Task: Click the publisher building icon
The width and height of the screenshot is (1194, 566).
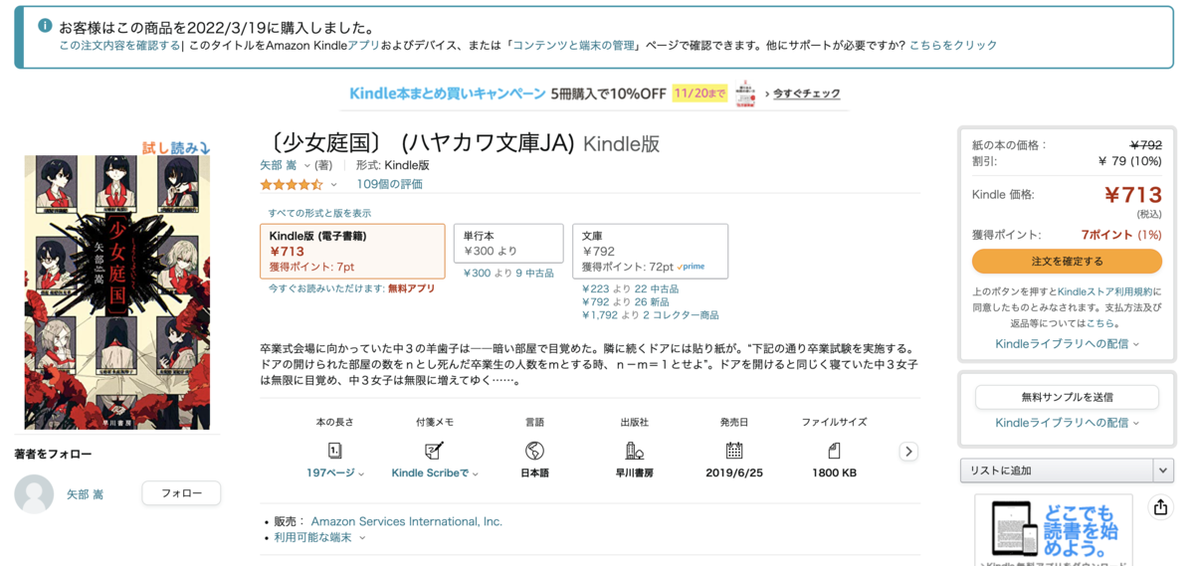Action: pyautogui.click(x=634, y=451)
